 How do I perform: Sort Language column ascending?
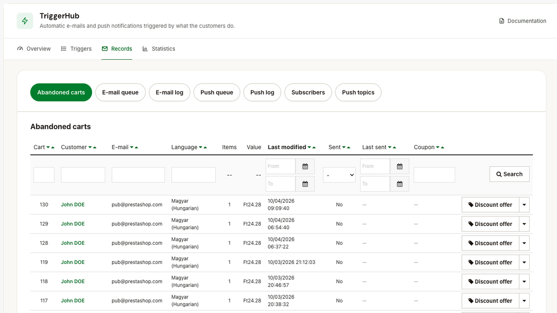(x=205, y=147)
